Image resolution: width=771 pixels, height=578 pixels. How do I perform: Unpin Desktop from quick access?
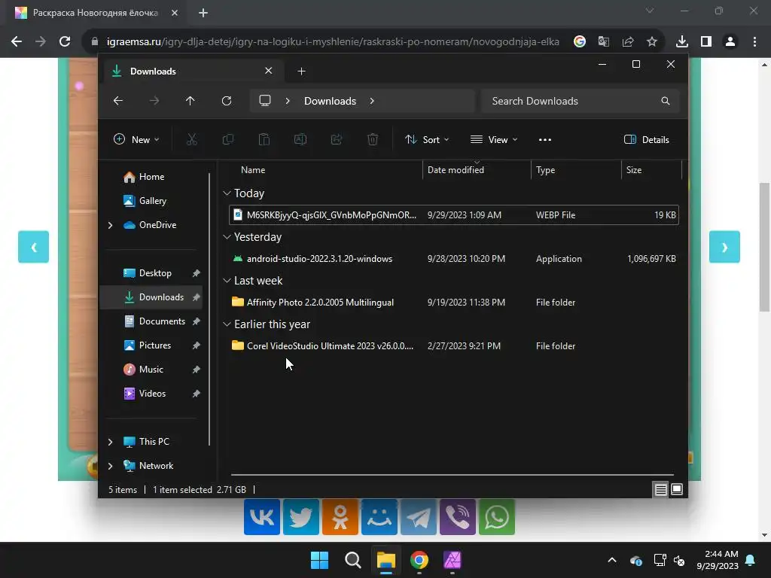197,273
